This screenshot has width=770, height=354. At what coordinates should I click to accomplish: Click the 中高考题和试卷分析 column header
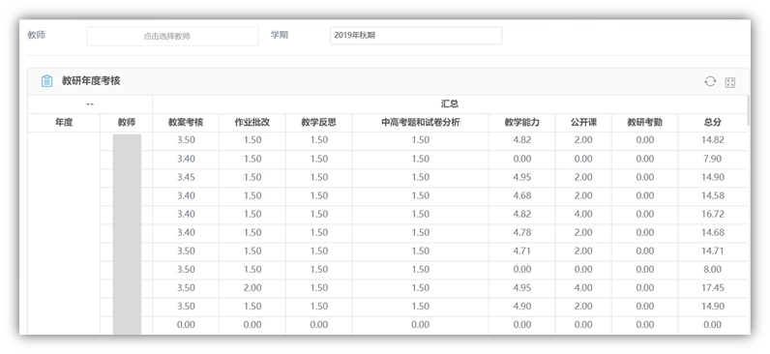coord(421,123)
